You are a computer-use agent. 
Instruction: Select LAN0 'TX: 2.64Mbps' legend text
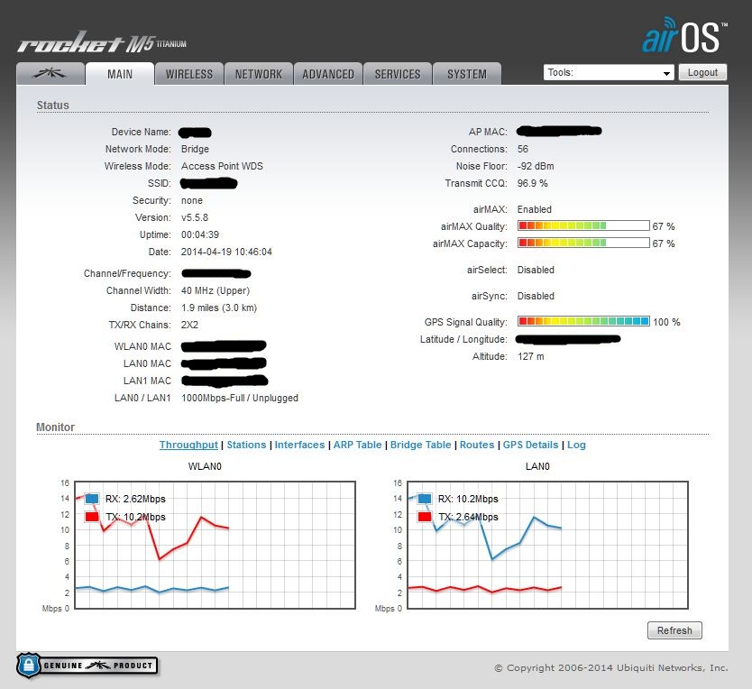468,517
